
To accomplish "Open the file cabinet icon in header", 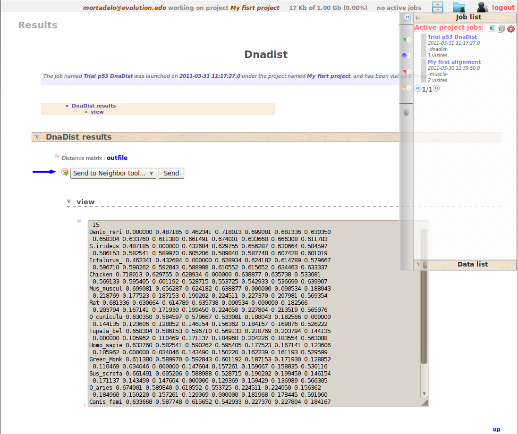I will pyautogui.click(x=438, y=7).
